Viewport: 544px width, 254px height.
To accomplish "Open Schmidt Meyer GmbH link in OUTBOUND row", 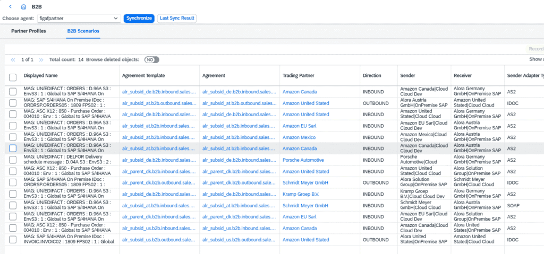I will click(305, 182).
